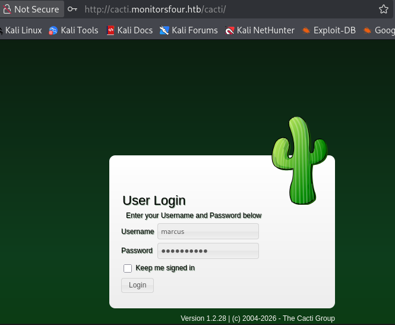Open the Exploit-DB bookmark

pos(328,30)
